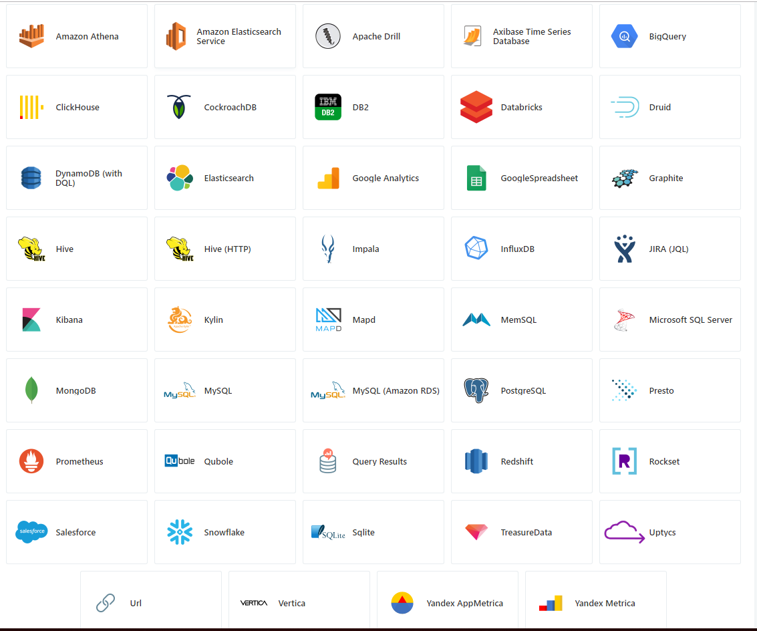This screenshot has width=757, height=631.
Task: Click the Kibana logo icon
Action: (x=31, y=320)
